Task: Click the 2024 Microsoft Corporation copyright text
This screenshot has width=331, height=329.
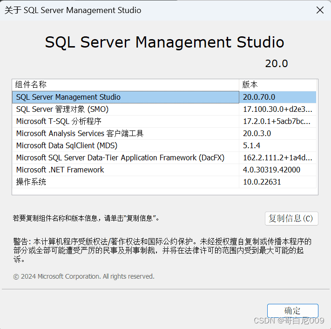Action: (x=84, y=276)
